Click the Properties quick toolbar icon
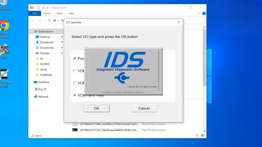This screenshot has width=262, height=147. pyautogui.click(x=39, y=8)
